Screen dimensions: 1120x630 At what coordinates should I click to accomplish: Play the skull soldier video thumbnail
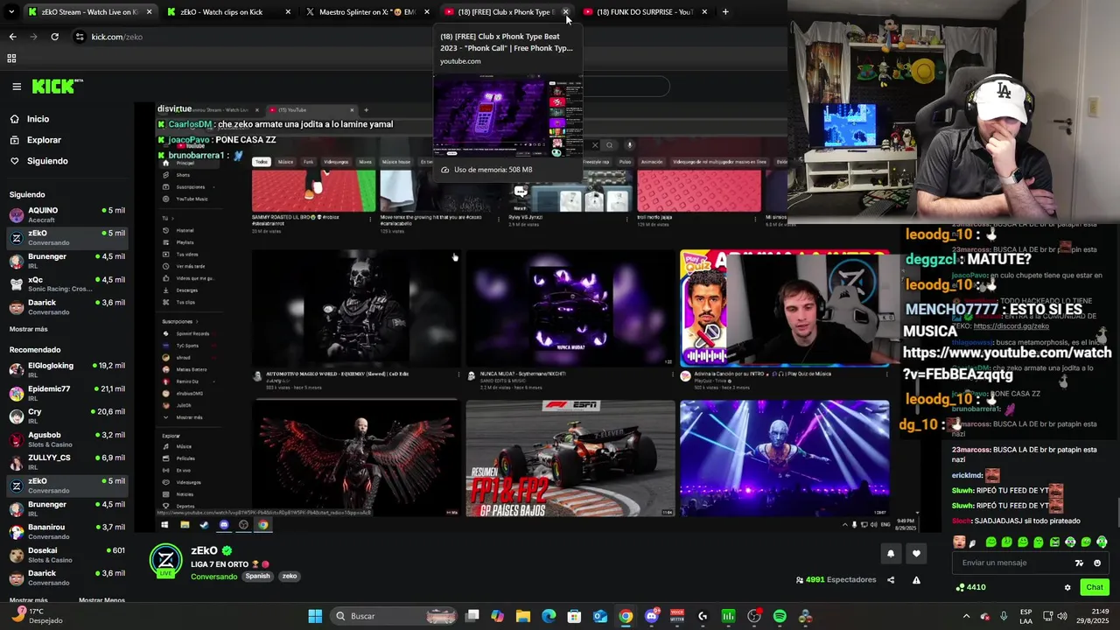[x=355, y=309]
